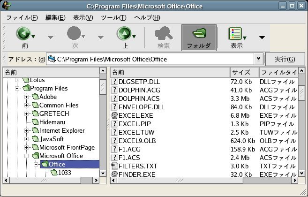Viewport: 308px width, 197px height.
Task: Select the F1.ACG file name
Action: 130,149
